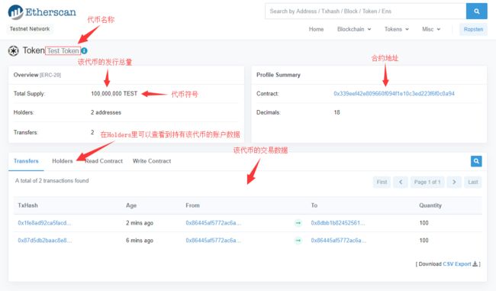Click the 2 addresses holders value
The height and width of the screenshot is (291, 496).
[x=106, y=112]
